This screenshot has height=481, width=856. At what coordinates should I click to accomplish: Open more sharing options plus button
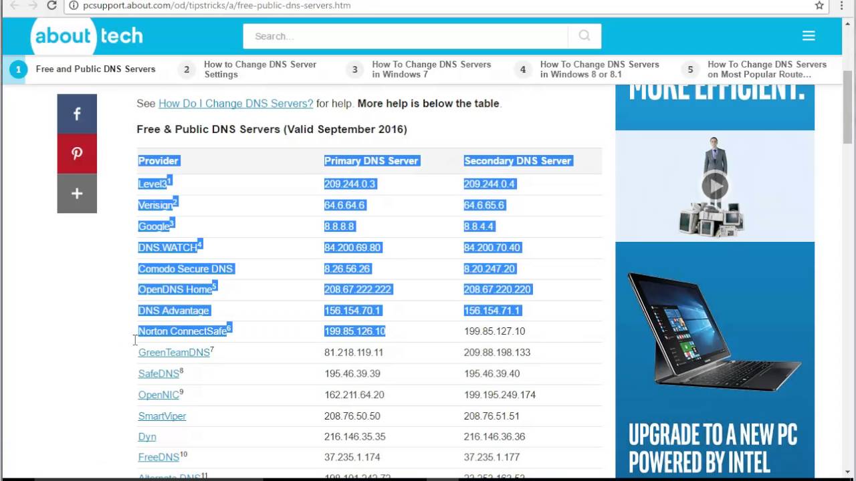[77, 194]
